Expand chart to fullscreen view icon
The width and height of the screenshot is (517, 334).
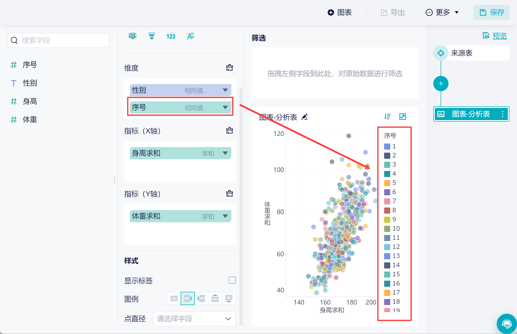coord(403,117)
